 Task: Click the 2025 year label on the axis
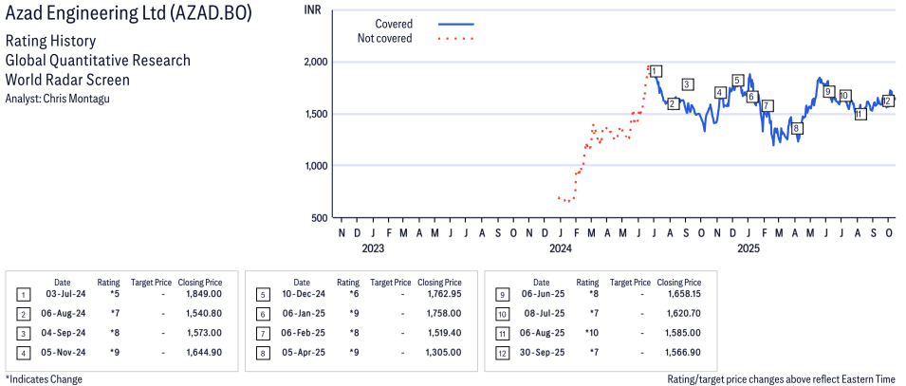[x=749, y=249]
